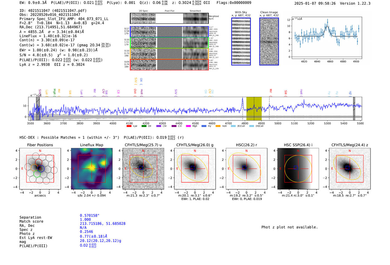
Task: Click the Photo z value 0.2546
Action: (86, 232)
